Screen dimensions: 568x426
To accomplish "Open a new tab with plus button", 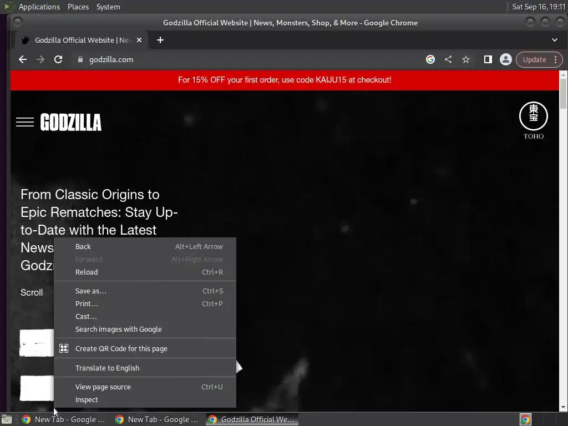I will pos(160,40).
